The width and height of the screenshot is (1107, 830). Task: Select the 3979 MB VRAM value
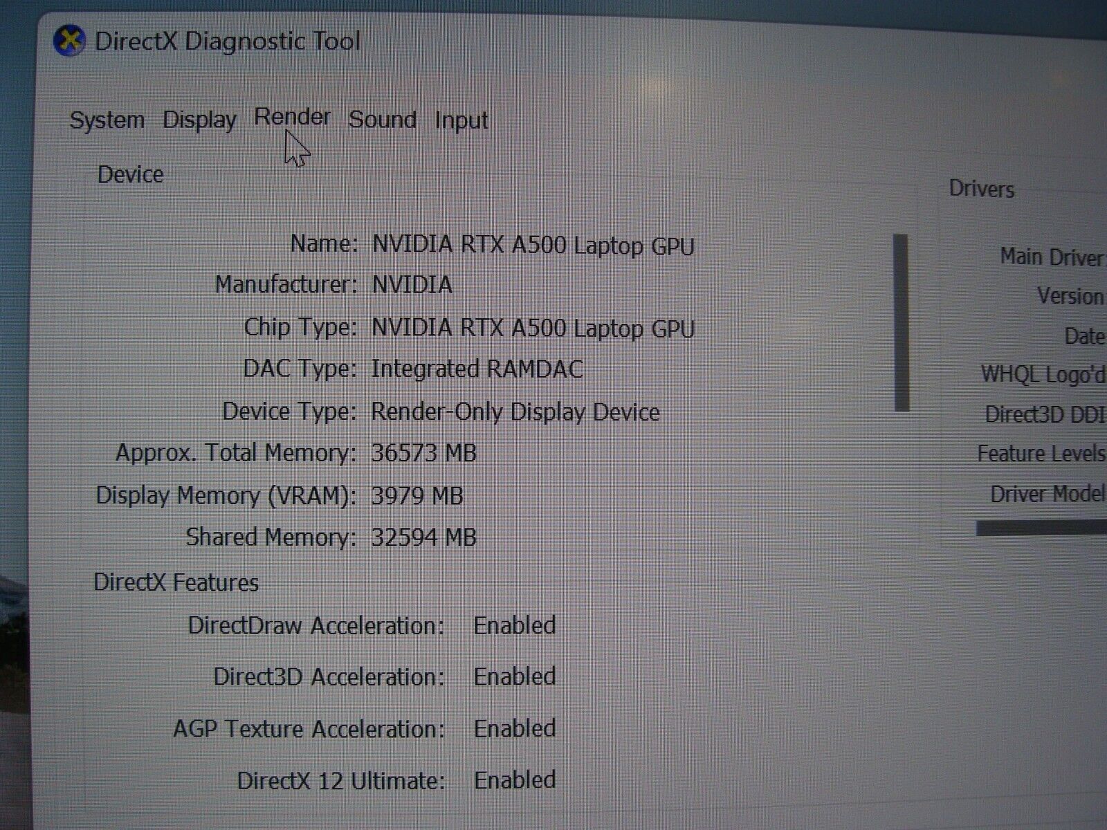click(x=417, y=496)
